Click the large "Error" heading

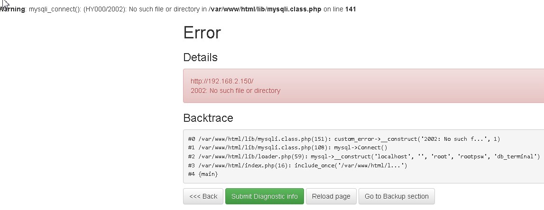(x=202, y=33)
